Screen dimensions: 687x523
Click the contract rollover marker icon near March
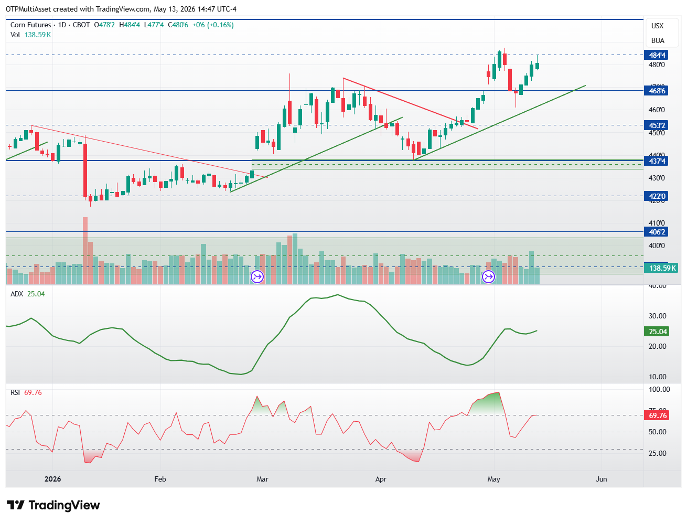257,276
